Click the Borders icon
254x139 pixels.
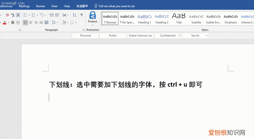click(x=72, y=22)
